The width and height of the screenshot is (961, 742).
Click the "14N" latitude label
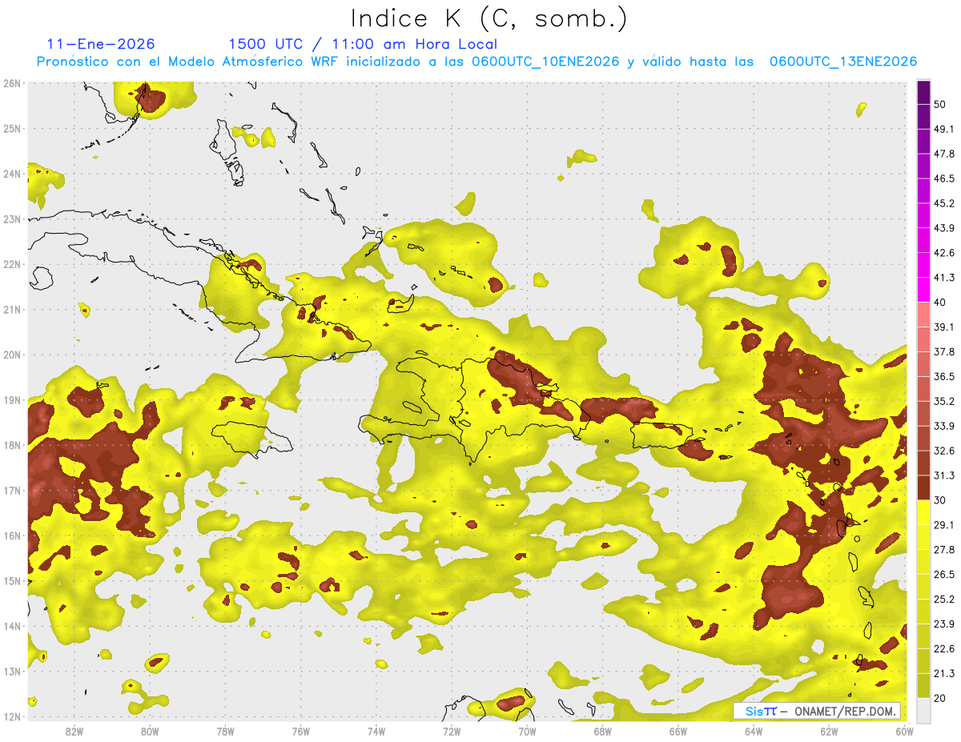coord(12,626)
